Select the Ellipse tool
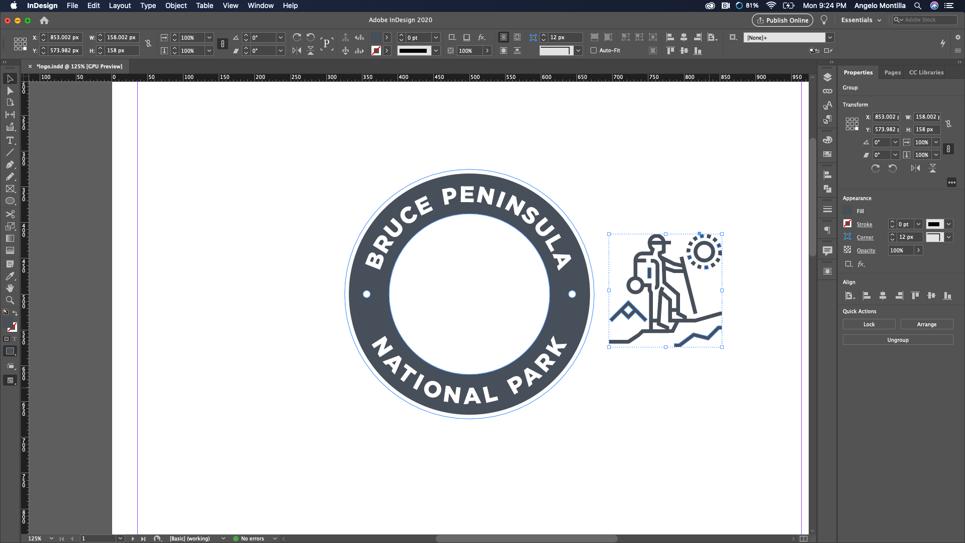This screenshot has width=965, height=543. pyautogui.click(x=10, y=201)
